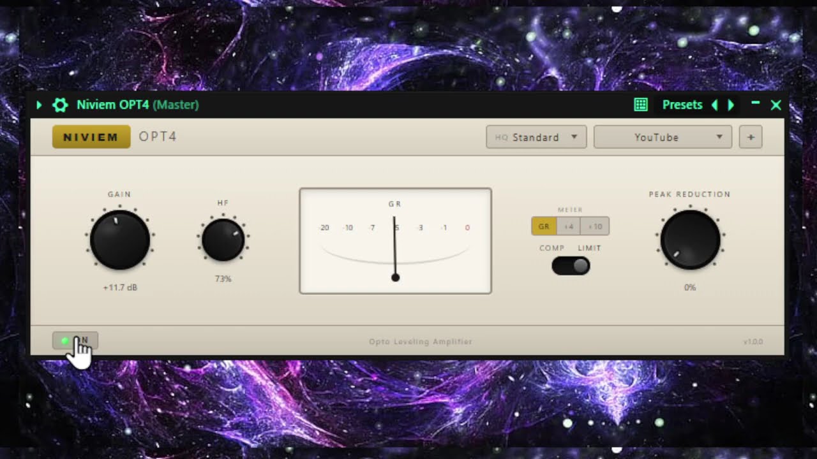This screenshot has height=459, width=817.
Task: Open the YouTube preset dropdown
Action: (x=663, y=137)
